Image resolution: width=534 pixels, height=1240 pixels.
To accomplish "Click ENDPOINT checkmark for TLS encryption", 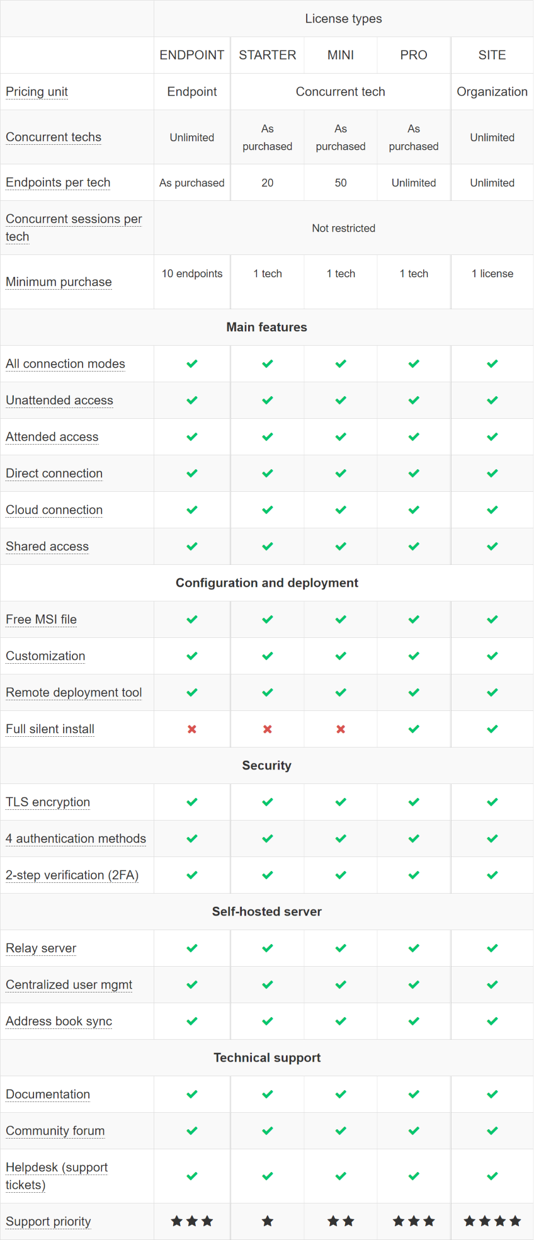I will 192,802.
